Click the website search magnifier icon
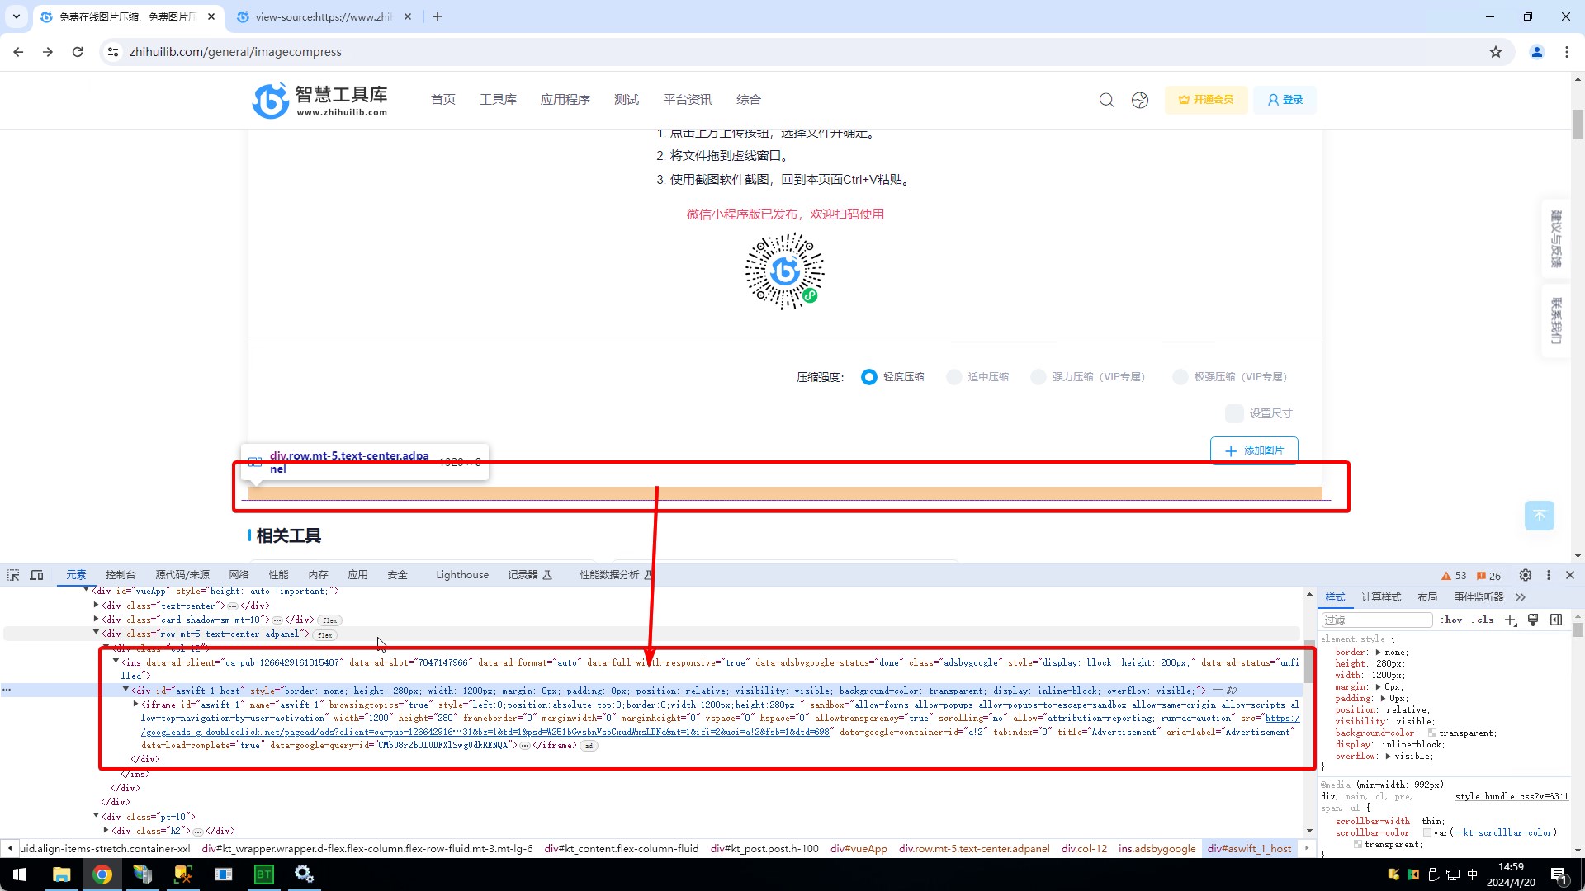This screenshot has height=891, width=1585. tap(1106, 100)
